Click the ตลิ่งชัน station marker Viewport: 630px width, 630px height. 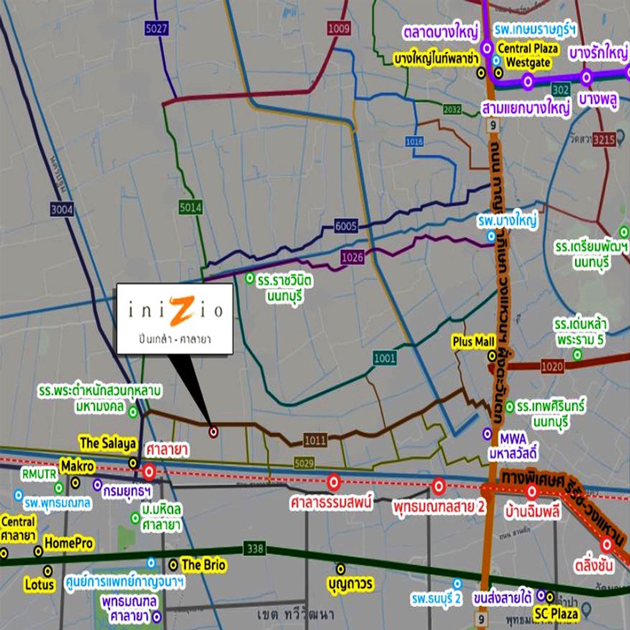[607, 544]
